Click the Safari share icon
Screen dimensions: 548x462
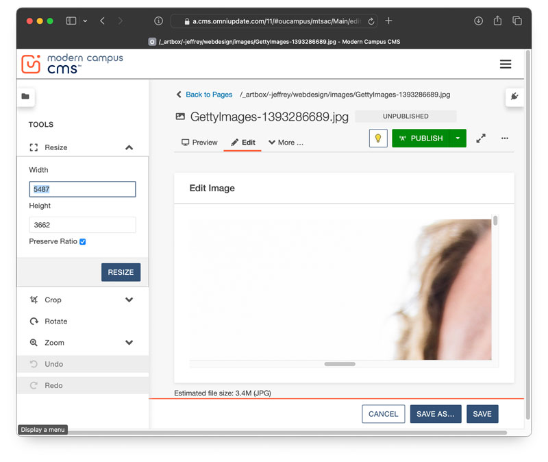498,21
